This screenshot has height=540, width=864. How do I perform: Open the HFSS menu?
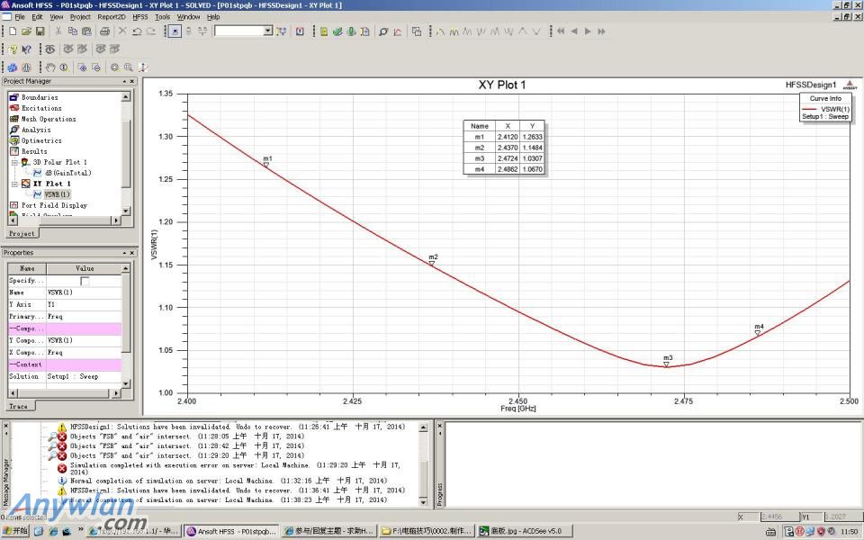click(139, 17)
